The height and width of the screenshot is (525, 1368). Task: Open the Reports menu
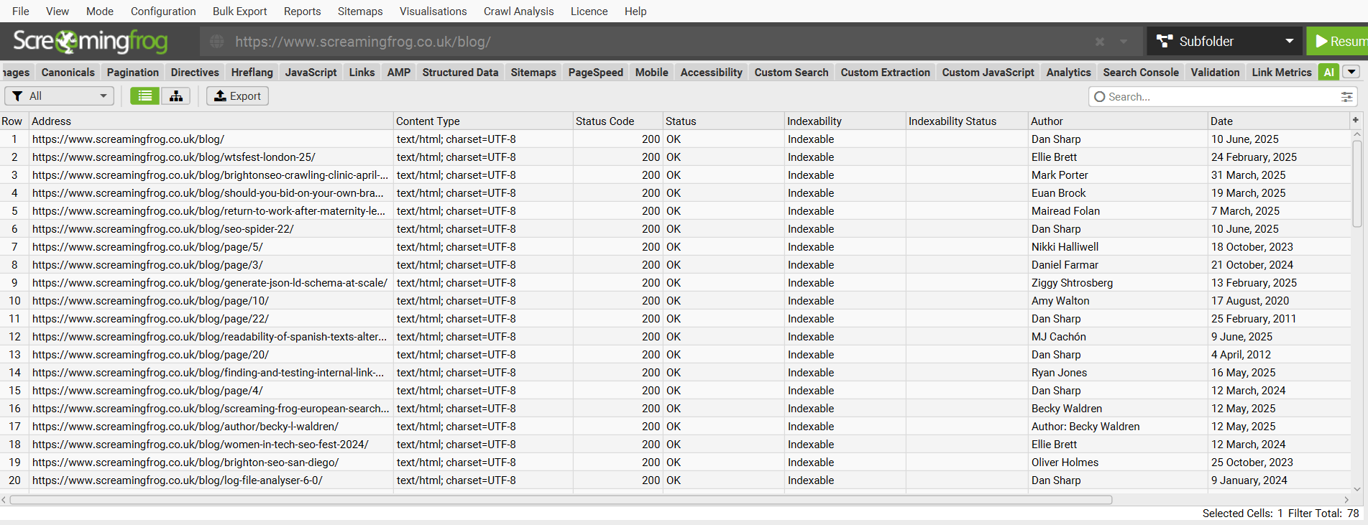[302, 11]
